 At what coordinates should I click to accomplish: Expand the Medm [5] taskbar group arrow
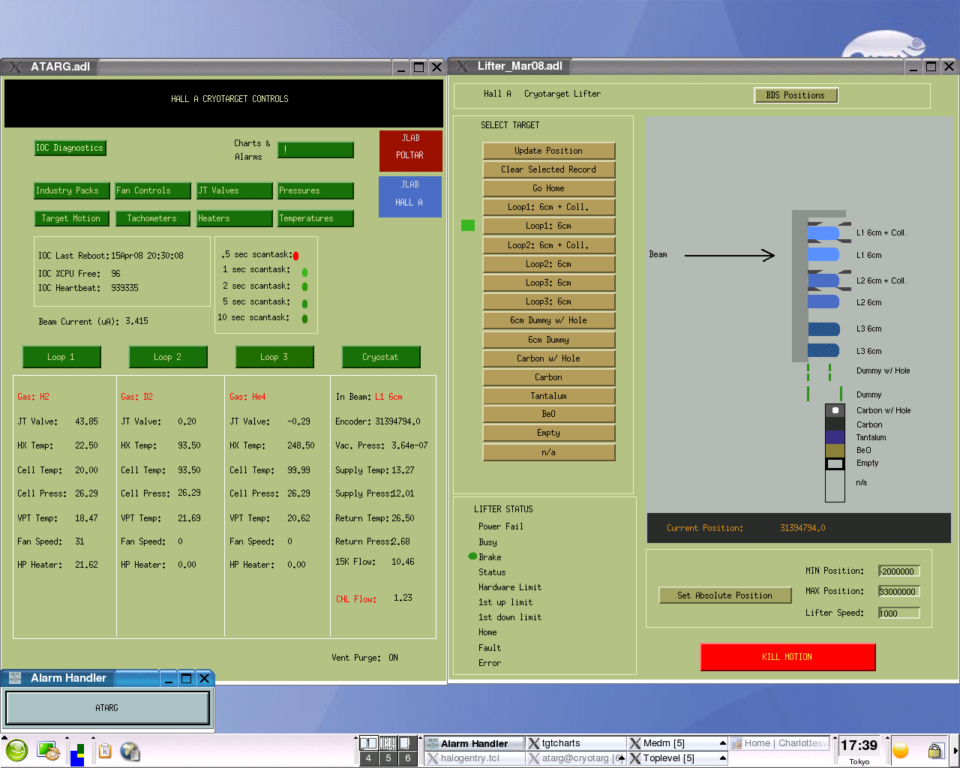tap(723, 743)
